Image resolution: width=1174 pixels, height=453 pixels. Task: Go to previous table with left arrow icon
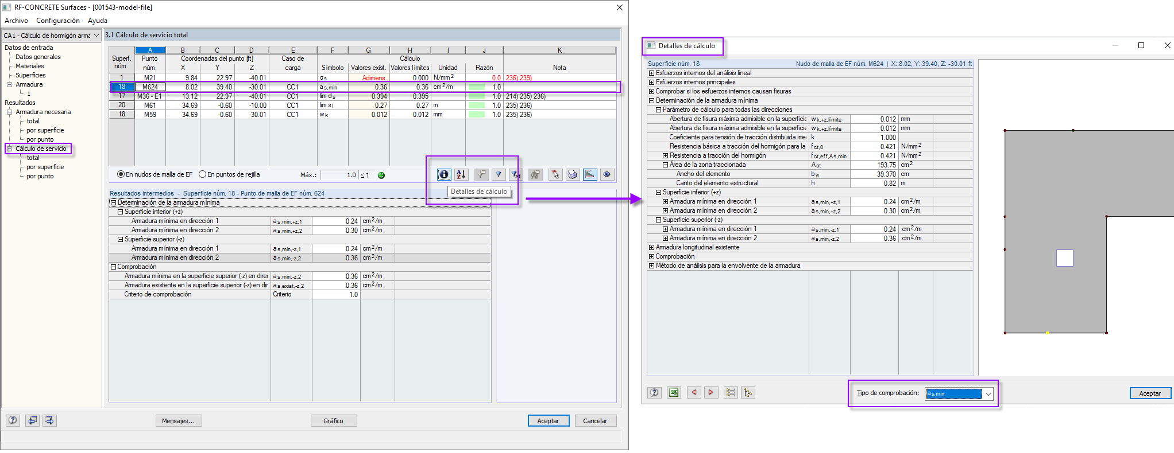(x=32, y=420)
